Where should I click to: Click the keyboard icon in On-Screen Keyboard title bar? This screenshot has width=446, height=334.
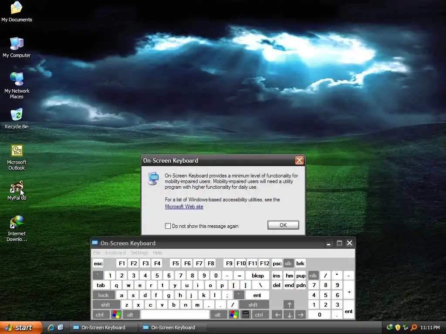pos(95,243)
